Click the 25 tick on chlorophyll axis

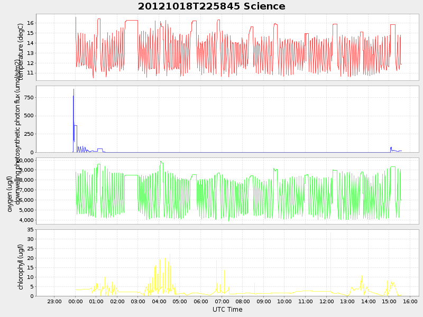click(x=30, y=249)
